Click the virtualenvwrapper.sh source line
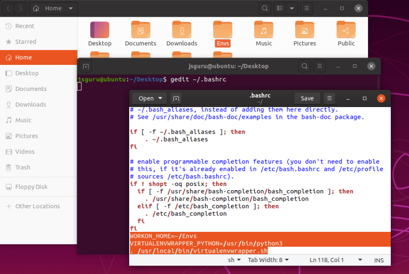This screenshot has height=274, width=409. (199, 251)
